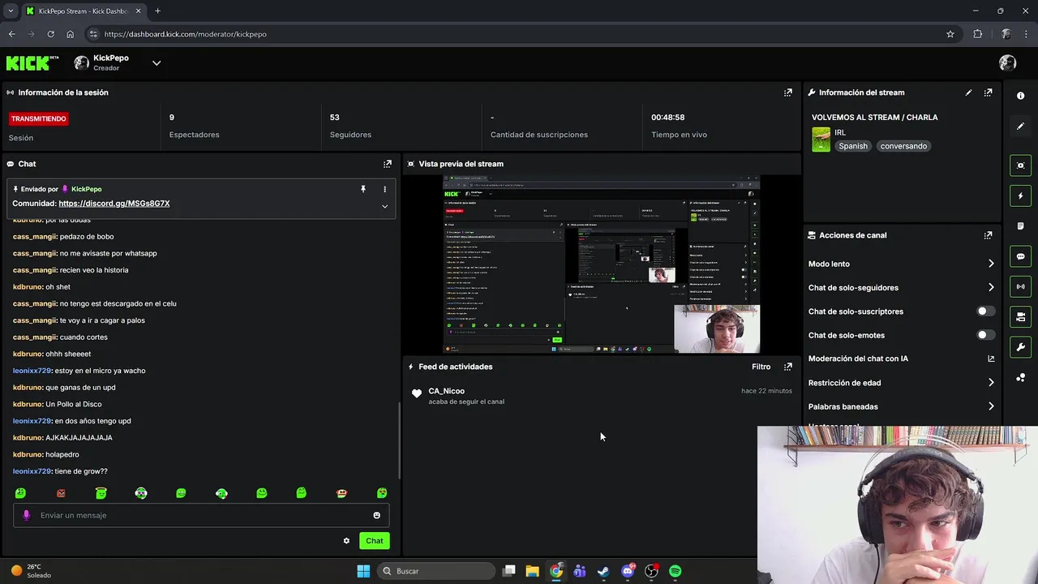Toggle Chat de solo-emotes switch
The width and height of the screenshot is (1038, 584).
[984, 335]
